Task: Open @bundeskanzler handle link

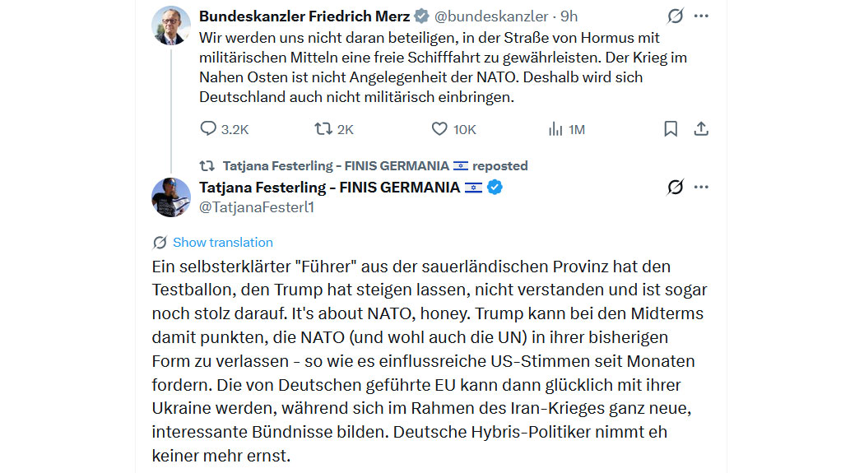Action: tap(491, 16)
